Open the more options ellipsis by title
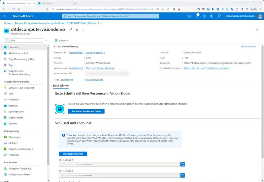 point(83,30)
